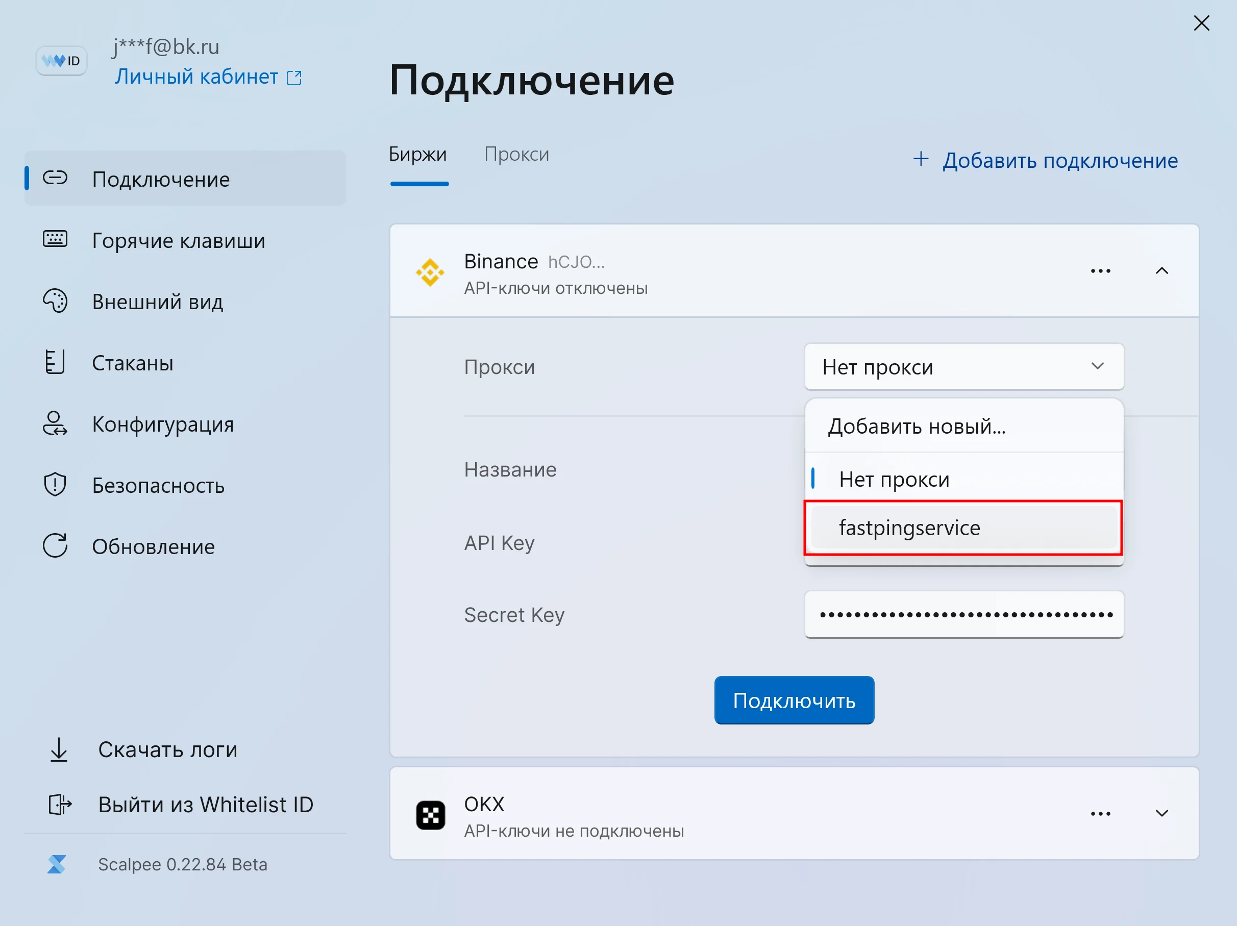Viewport: 1237px width, 926px height.
Task: Expand the OKX connection panel chevron
Action: pos(1161,814)
